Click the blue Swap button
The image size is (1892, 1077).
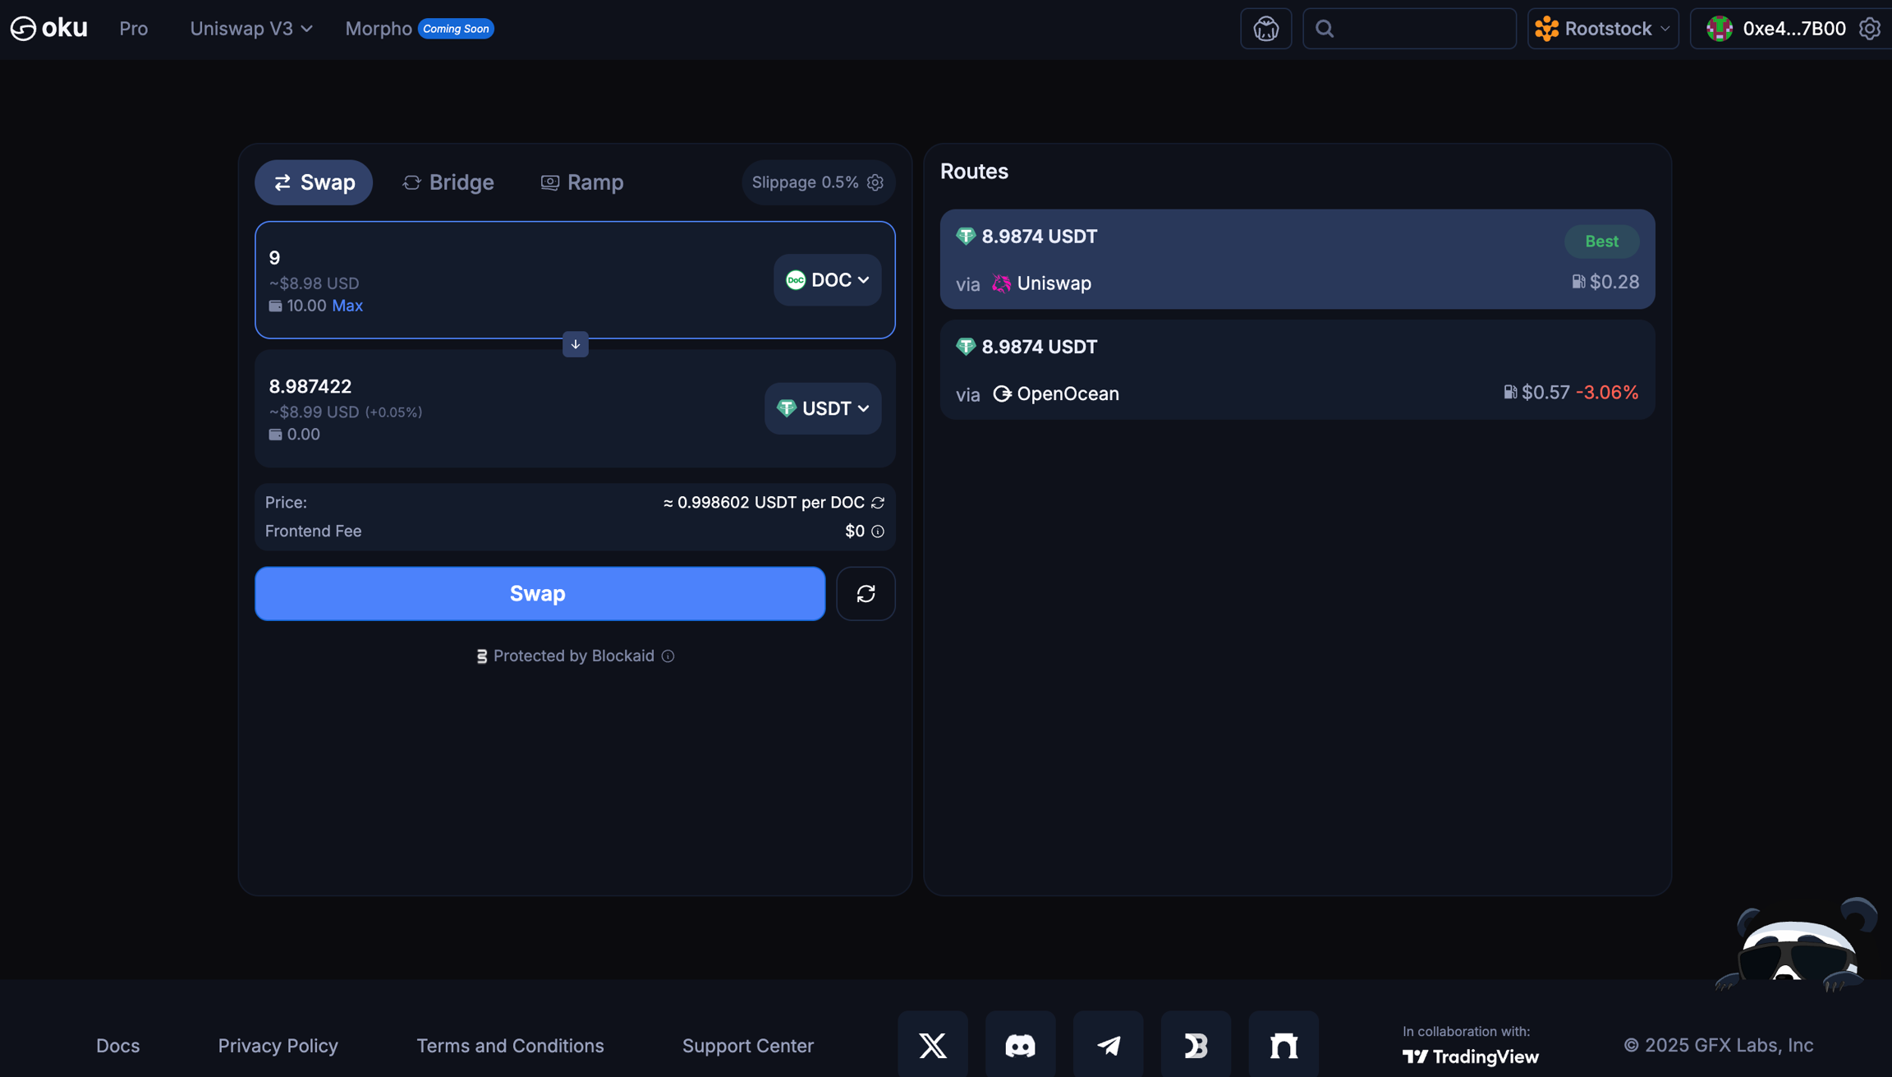coord(540,593)
